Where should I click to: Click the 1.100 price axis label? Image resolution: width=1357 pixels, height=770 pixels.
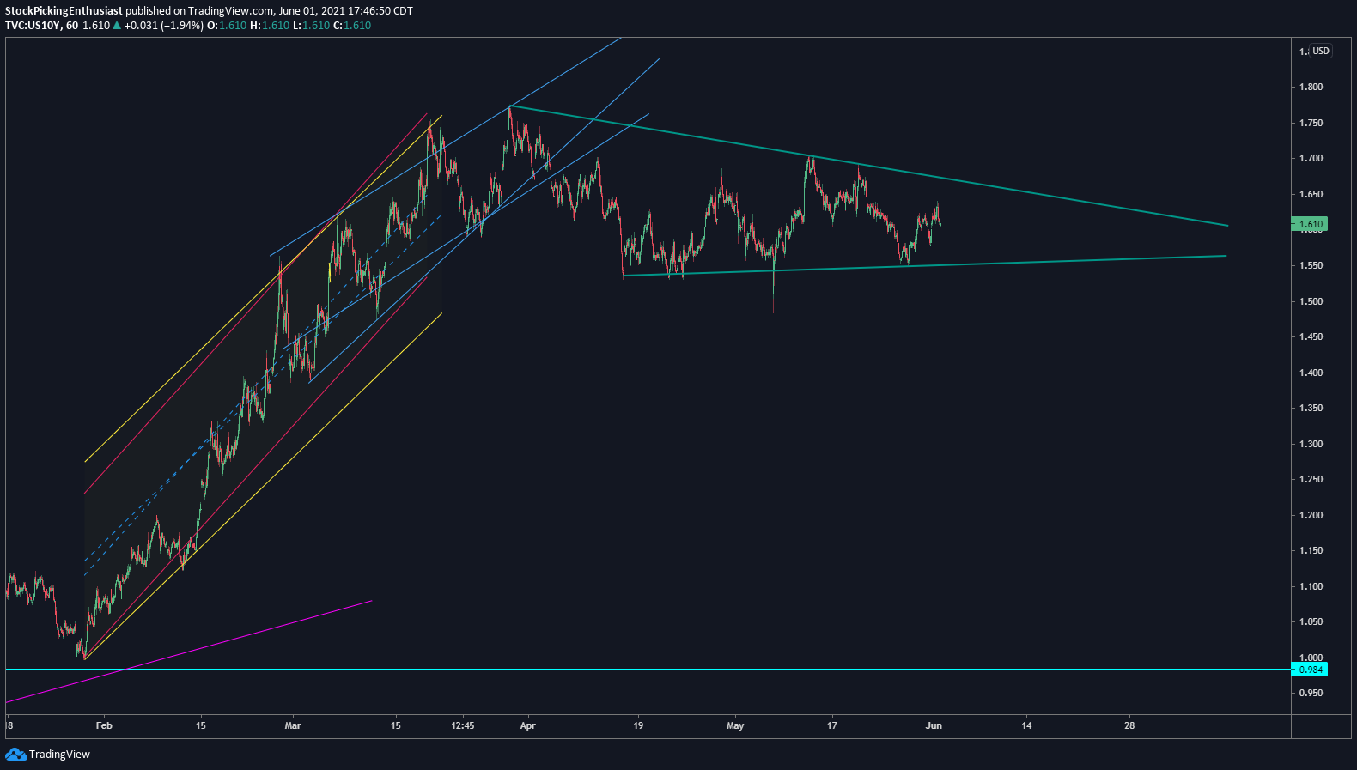point(1311,586)
